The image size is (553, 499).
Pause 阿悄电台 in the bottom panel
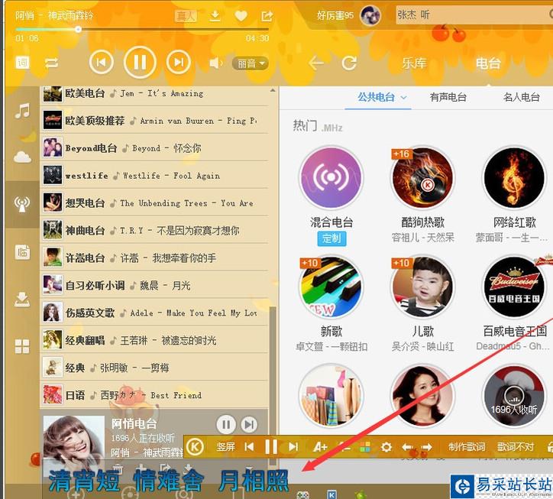coord(226,425)
